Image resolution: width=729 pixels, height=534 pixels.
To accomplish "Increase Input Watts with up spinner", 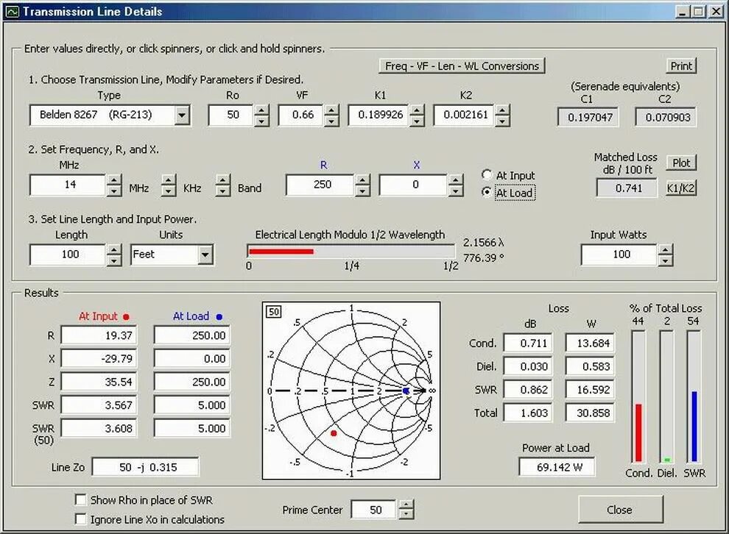I will [x=666, y=250].
